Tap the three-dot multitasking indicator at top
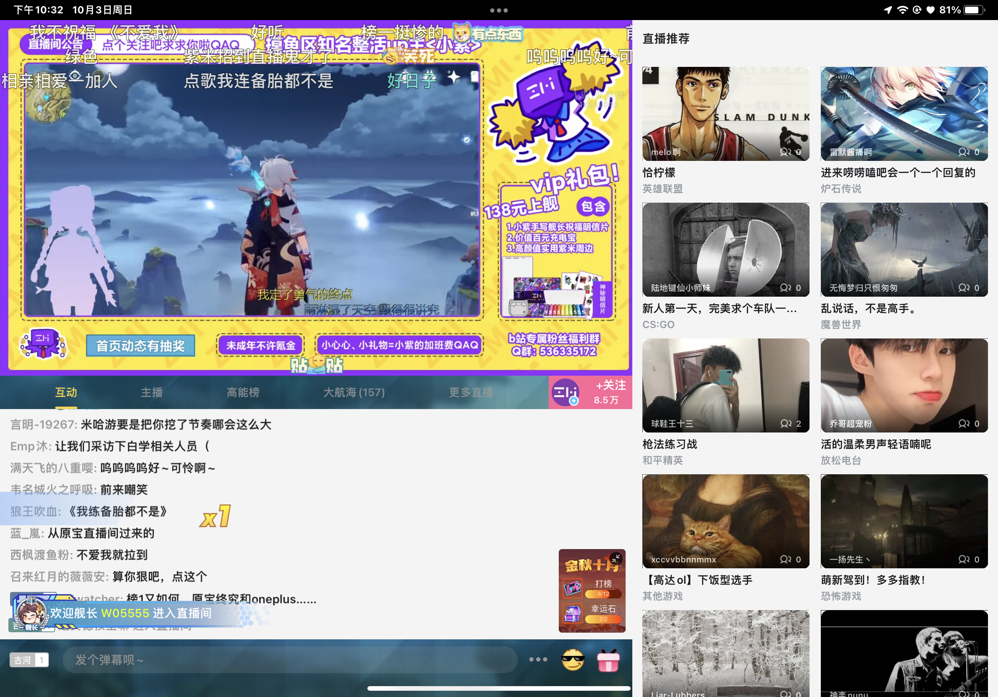This screenshot has width=998, height=697. pyautogui.click(x=499, y=10)
